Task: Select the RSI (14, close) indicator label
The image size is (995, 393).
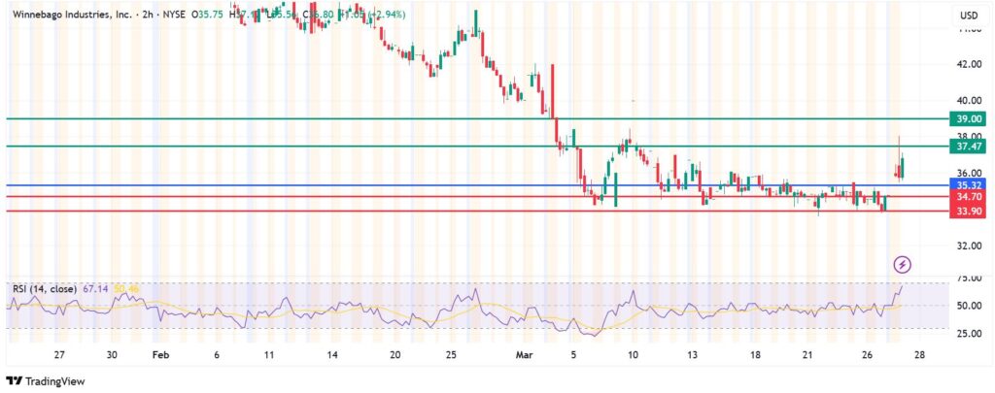Action: tap(44, 288)
